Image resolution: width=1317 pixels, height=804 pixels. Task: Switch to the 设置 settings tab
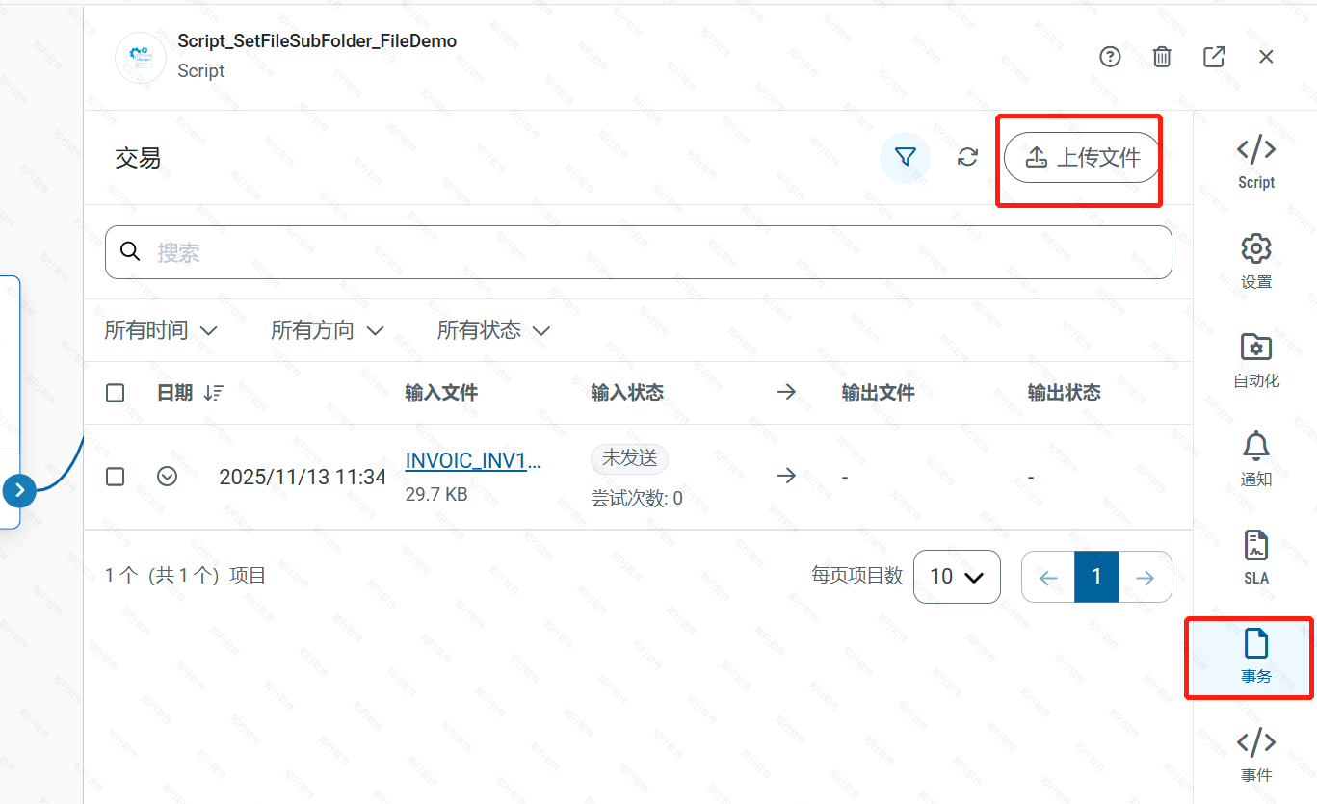click(x=1255, y=261)
